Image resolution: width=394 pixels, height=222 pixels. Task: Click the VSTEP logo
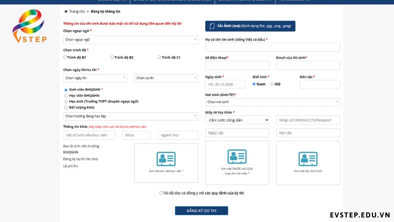coord(30,26)
